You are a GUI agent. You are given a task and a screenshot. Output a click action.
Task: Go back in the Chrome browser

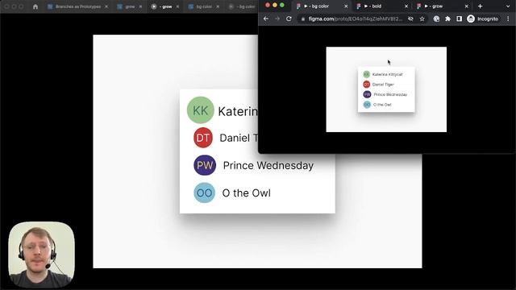266,19
